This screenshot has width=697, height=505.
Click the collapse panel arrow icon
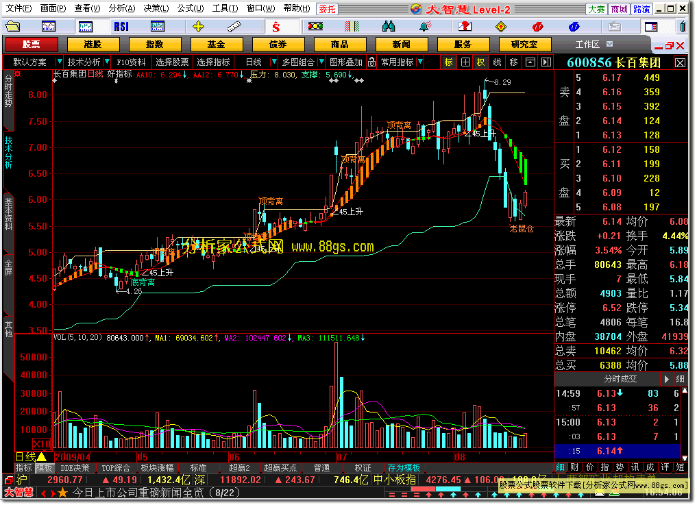coord(530,62)
